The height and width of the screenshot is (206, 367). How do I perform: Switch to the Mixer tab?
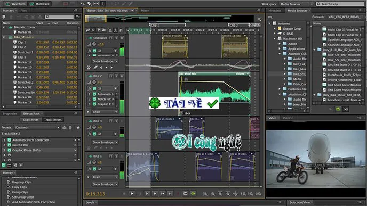pos(145,11)
